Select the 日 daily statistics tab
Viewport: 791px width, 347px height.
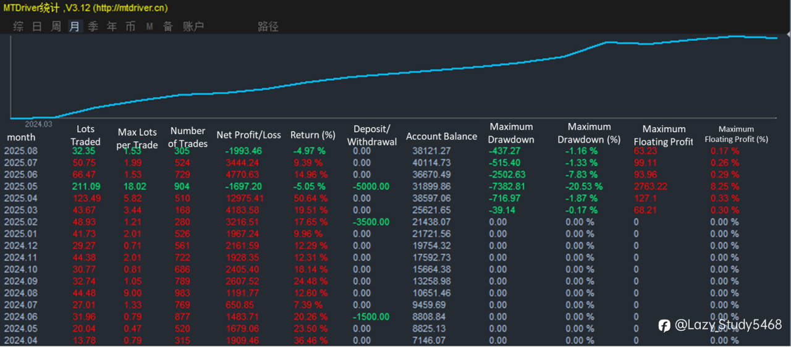(37, 27)
